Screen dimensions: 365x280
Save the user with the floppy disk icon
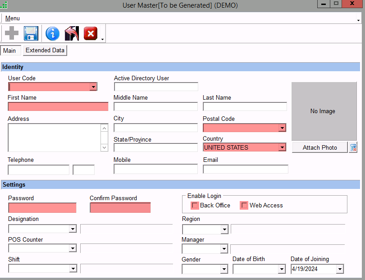click(x=31, y=33)
